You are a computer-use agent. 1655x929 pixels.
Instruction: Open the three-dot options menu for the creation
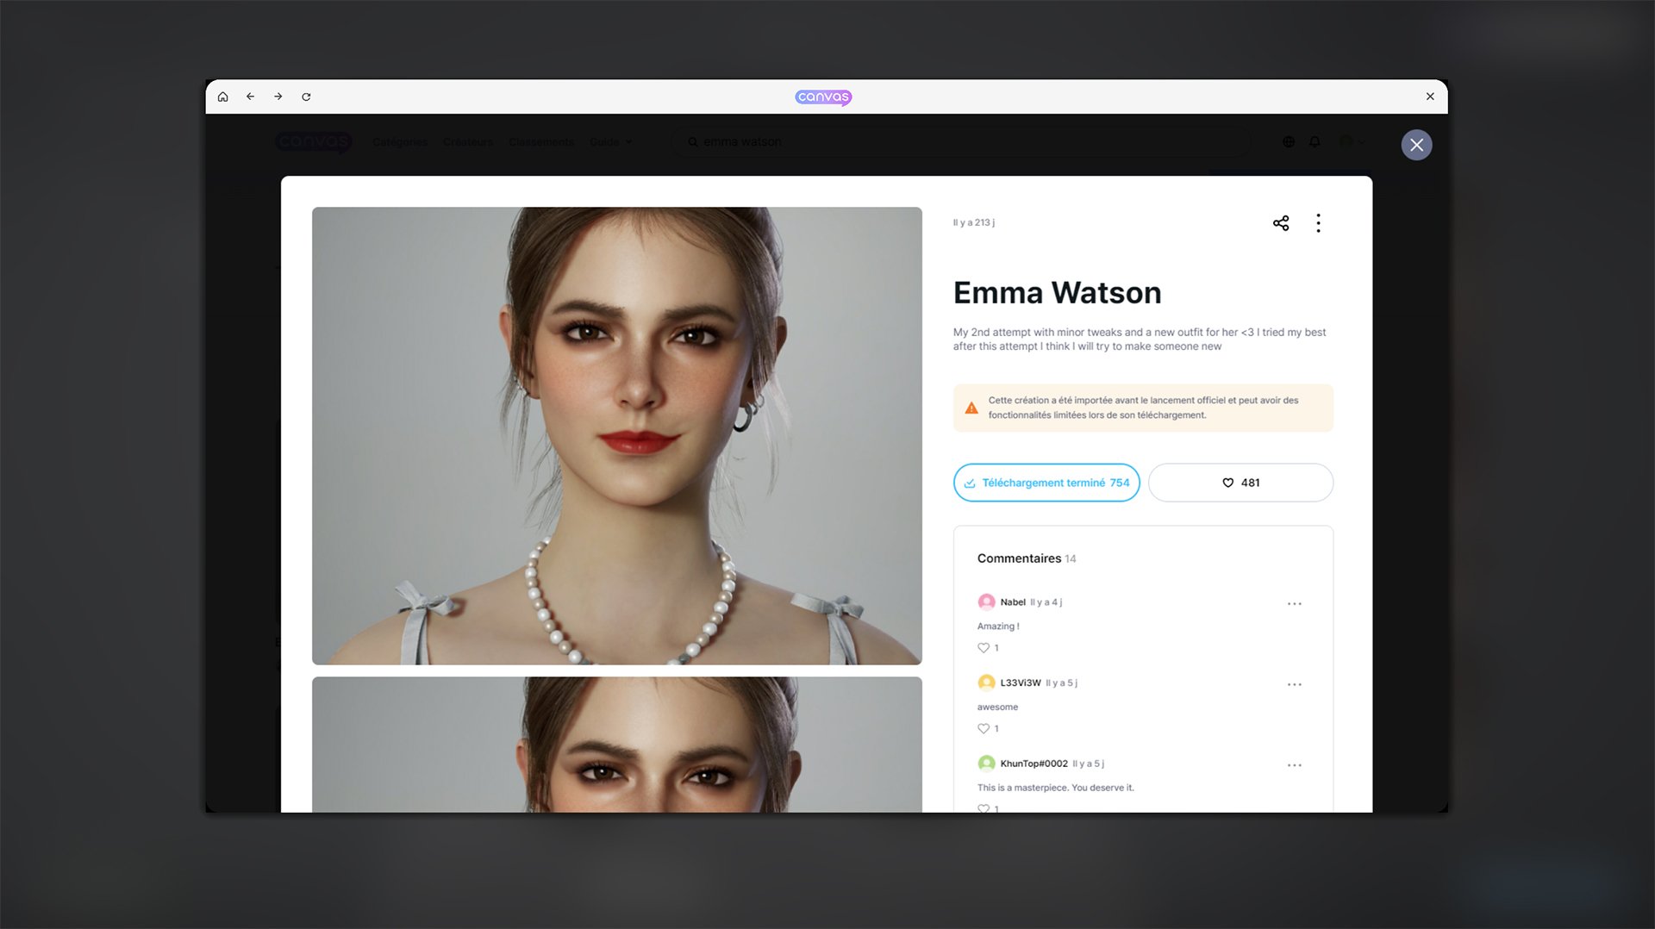(1318, 223)
